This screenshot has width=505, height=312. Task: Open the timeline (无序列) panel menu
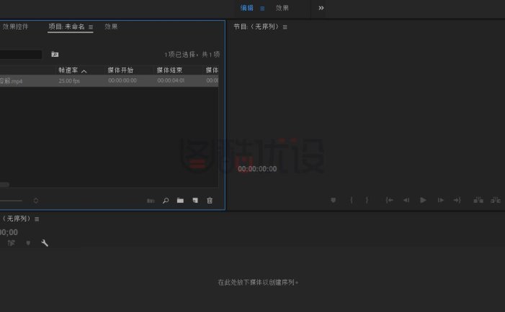point(37,219)
